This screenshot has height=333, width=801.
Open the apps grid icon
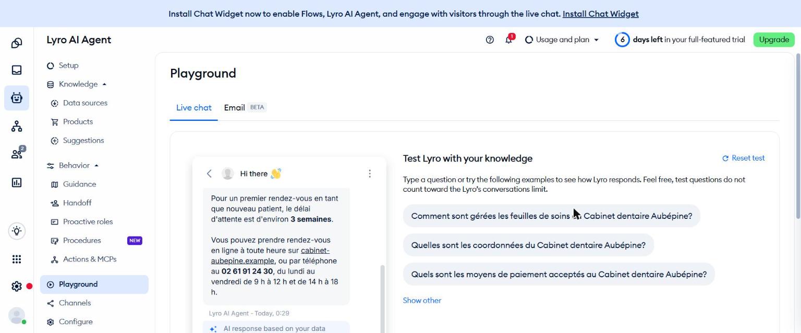pos(17,259)
